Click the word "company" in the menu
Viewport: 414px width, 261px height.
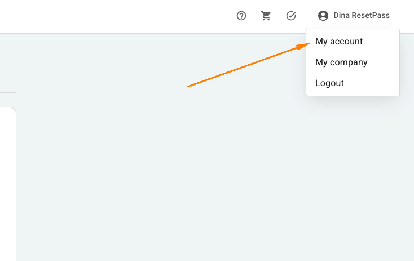[x=349, y=62]
